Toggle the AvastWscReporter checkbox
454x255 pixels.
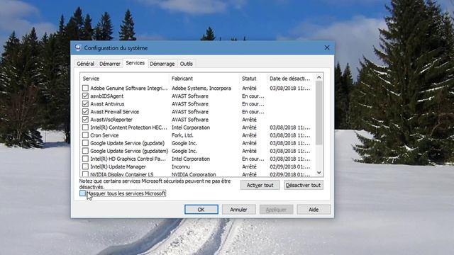click(x=85, y=119)
